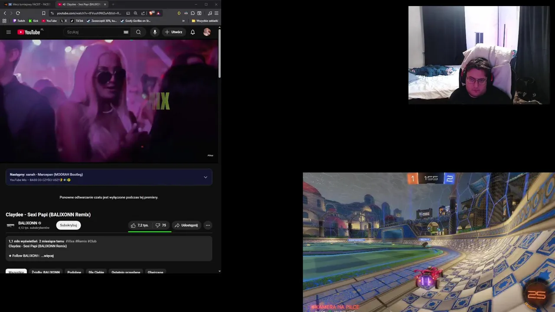Click the page vertical scrollbar thumb
555x312 pixels.
coord(220,54)
